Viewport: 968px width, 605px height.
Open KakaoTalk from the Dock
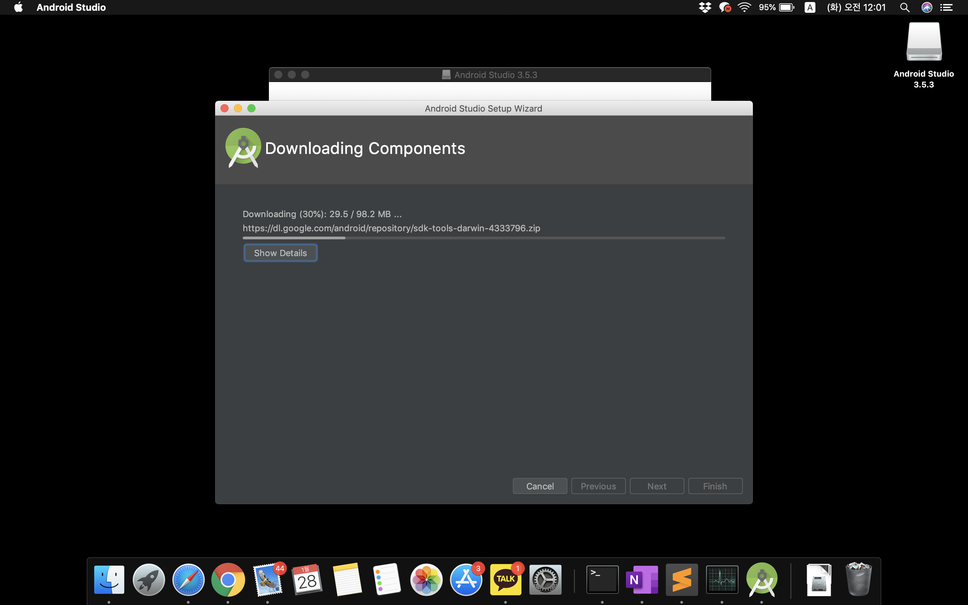click(505, 579)
